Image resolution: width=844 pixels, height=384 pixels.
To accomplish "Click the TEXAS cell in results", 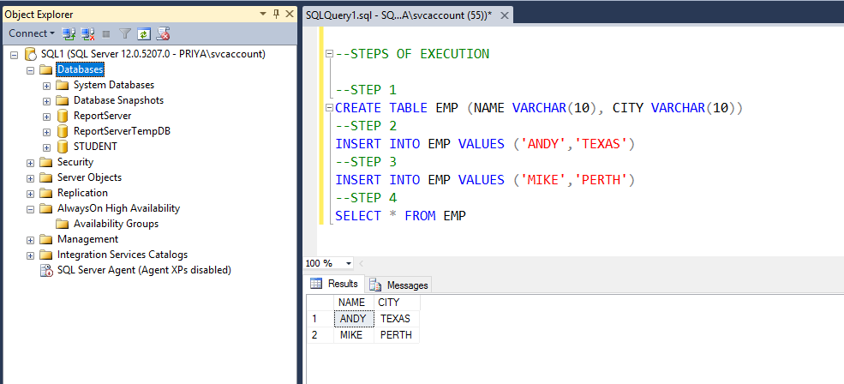I will pos(395,319).
